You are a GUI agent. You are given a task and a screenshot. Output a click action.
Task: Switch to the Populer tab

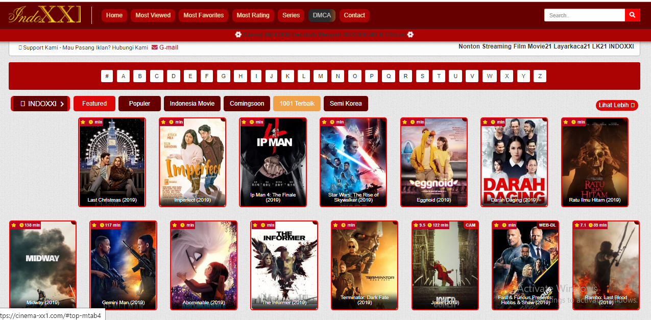click(x=139, y=104)
